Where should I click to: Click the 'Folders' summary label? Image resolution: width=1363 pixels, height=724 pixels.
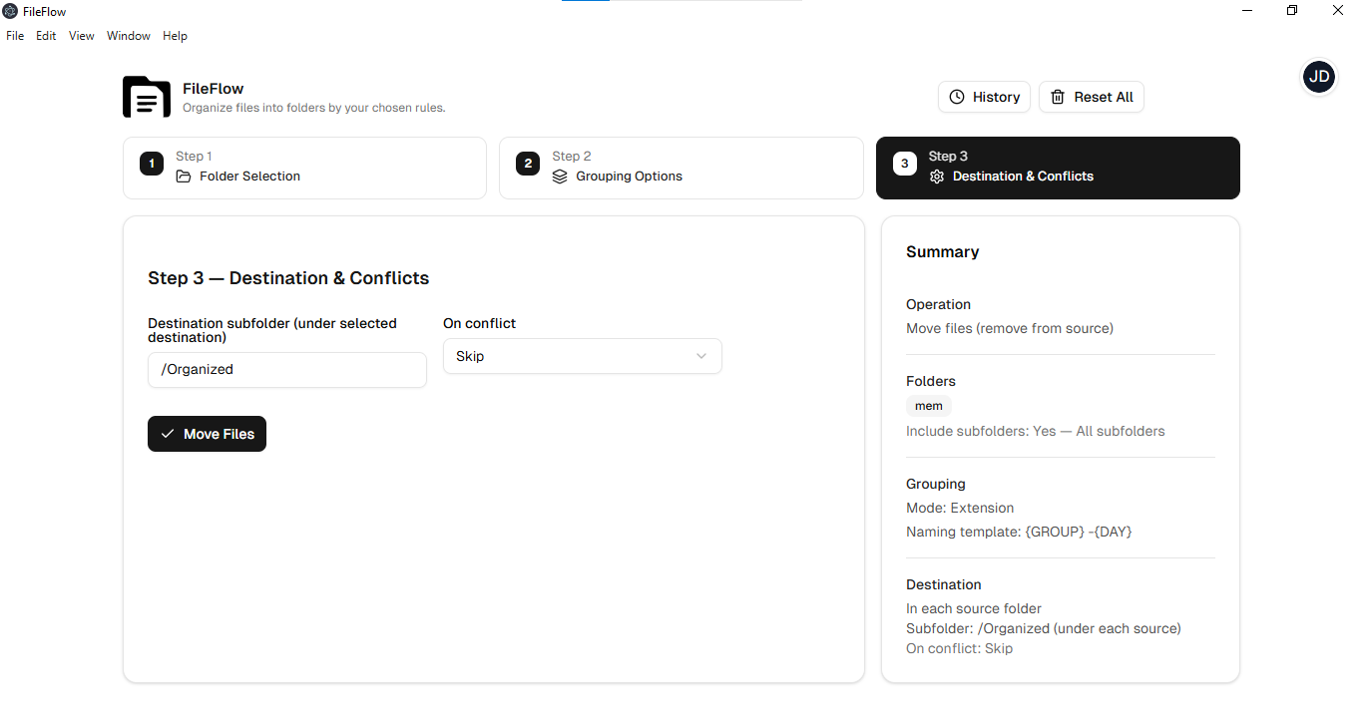pos(931,381)
